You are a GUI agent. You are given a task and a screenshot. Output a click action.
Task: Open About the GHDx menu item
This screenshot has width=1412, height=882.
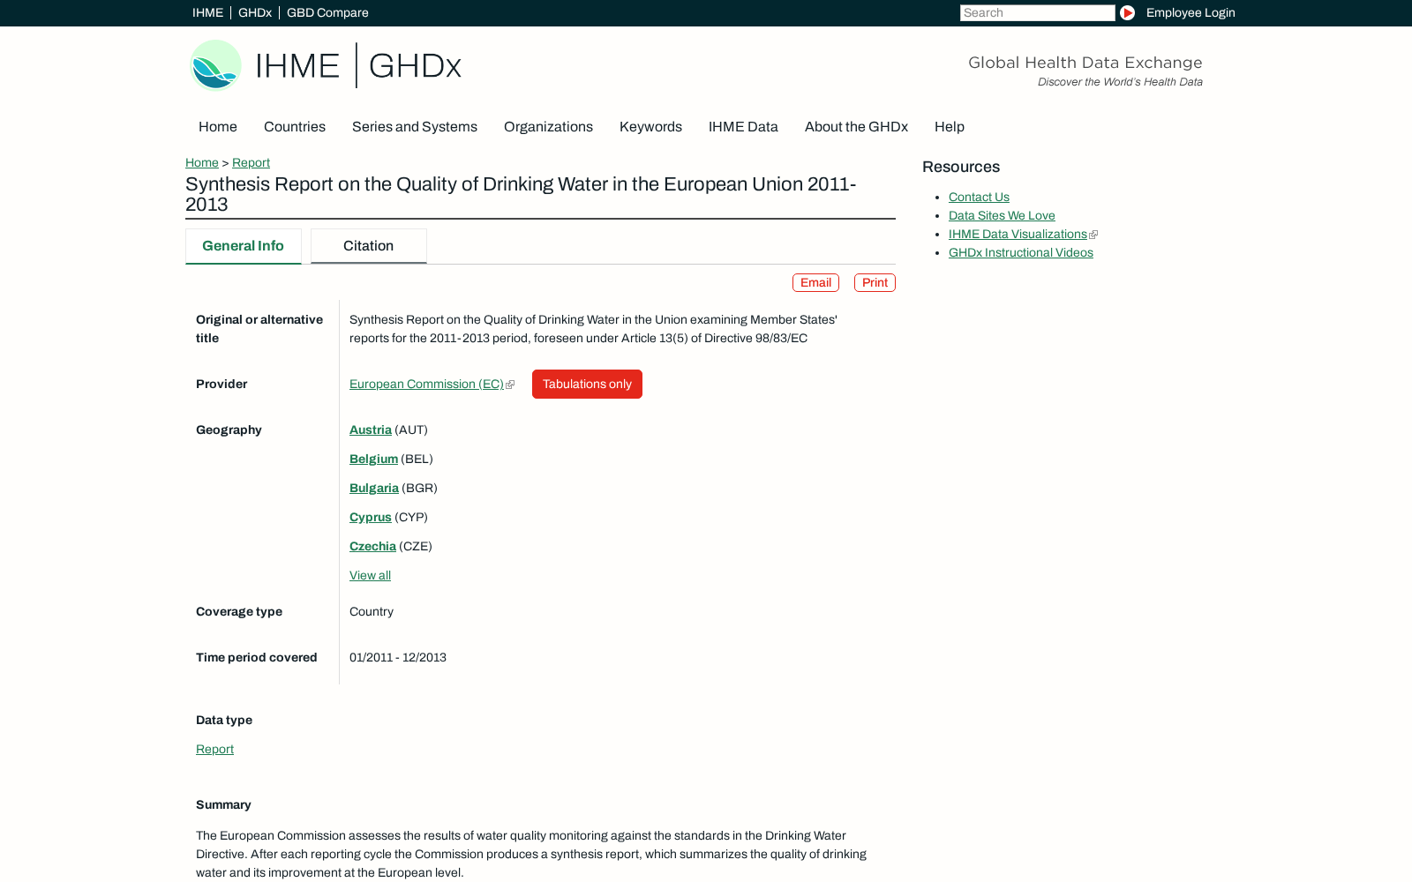[856, 126]
